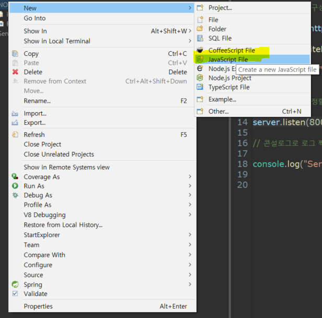Toggle the Validate checkbox

pyautogui.click(x=15, y=293)
